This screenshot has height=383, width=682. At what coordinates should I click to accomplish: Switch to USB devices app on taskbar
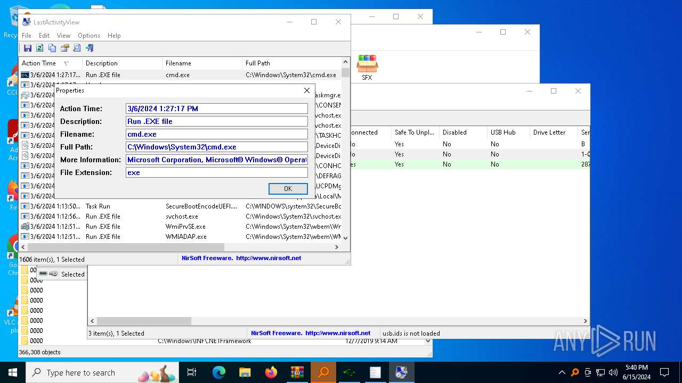pyautogui.click(x=350, y=372)
